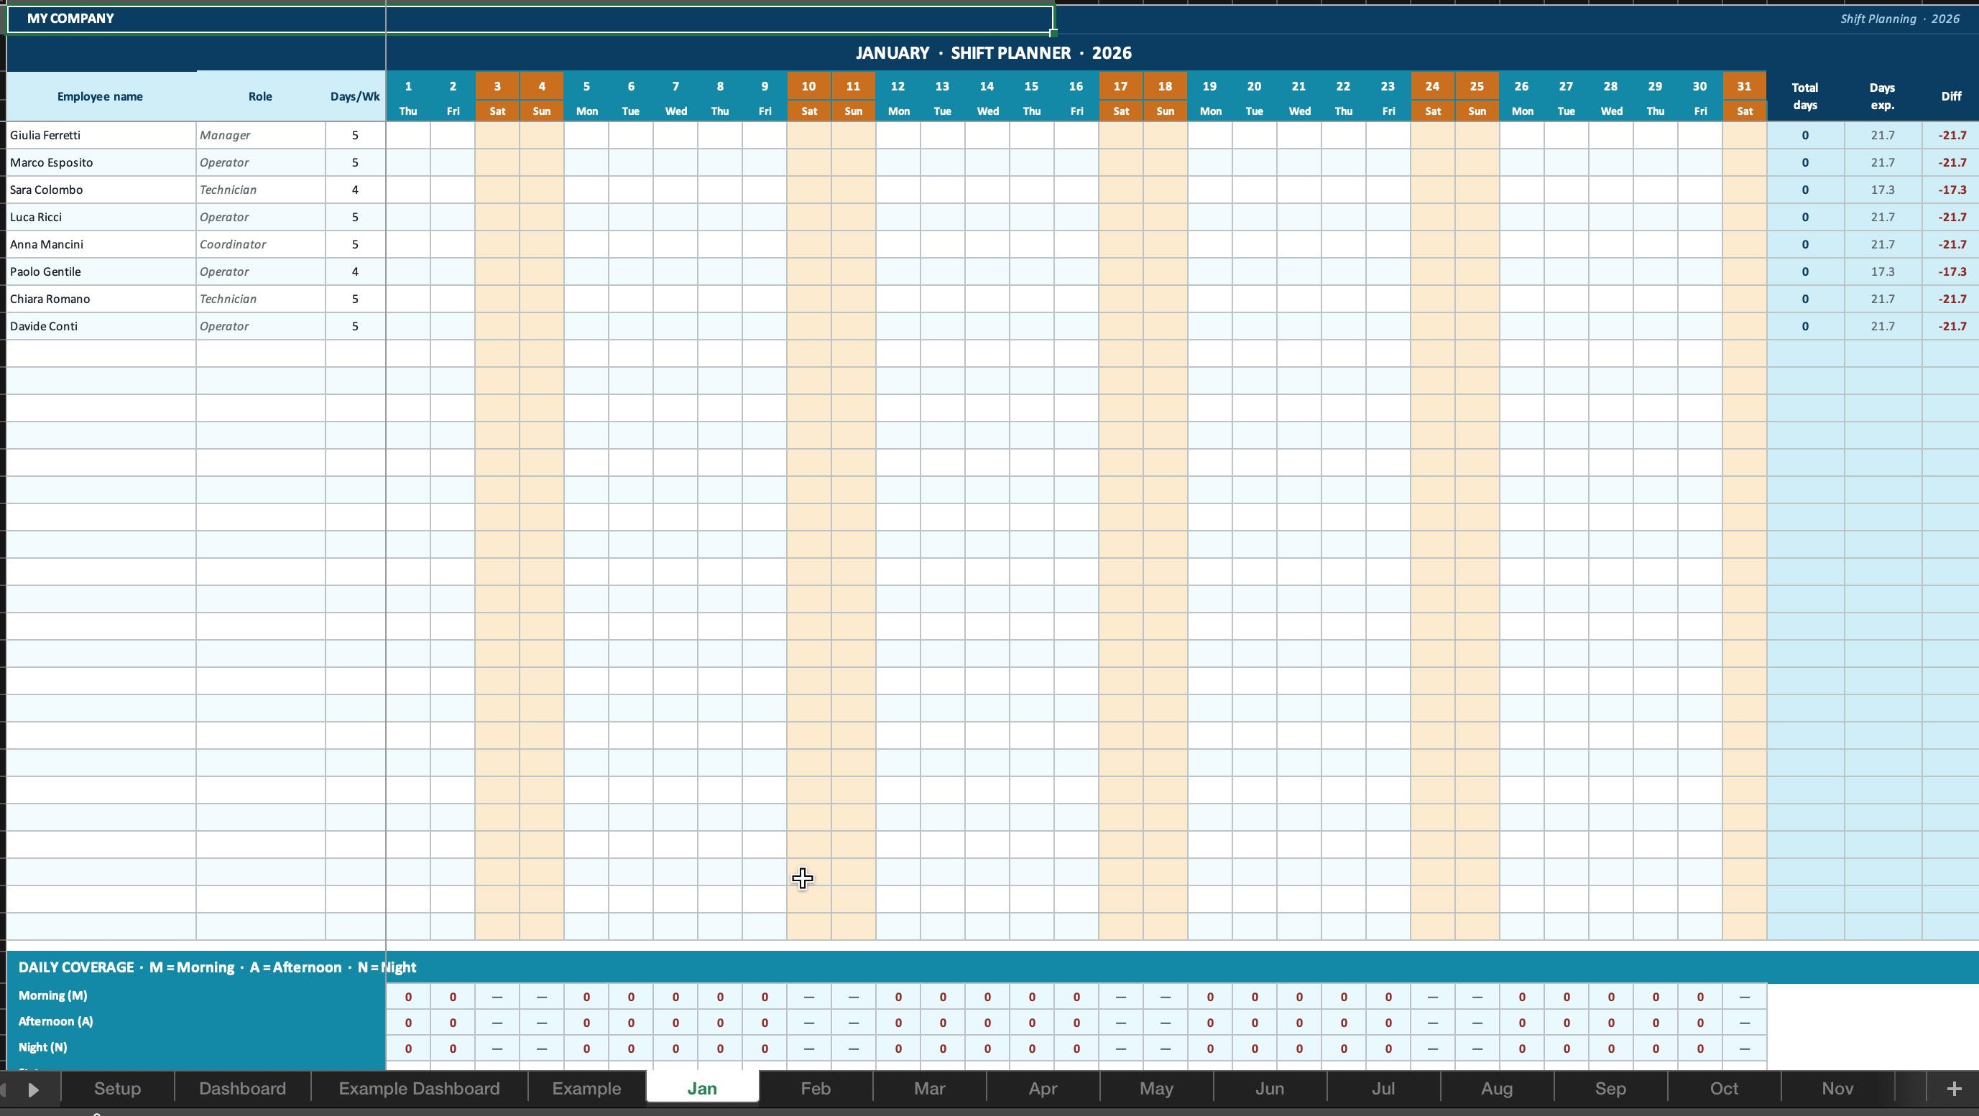Click Afternoon coverage dash for day 31
This screenshot has height=1116, width=1979.
(1744, 1023)
